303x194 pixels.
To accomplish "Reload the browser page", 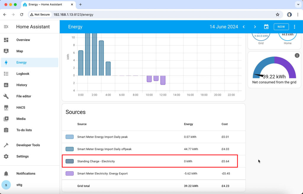I will coord(22,14).
